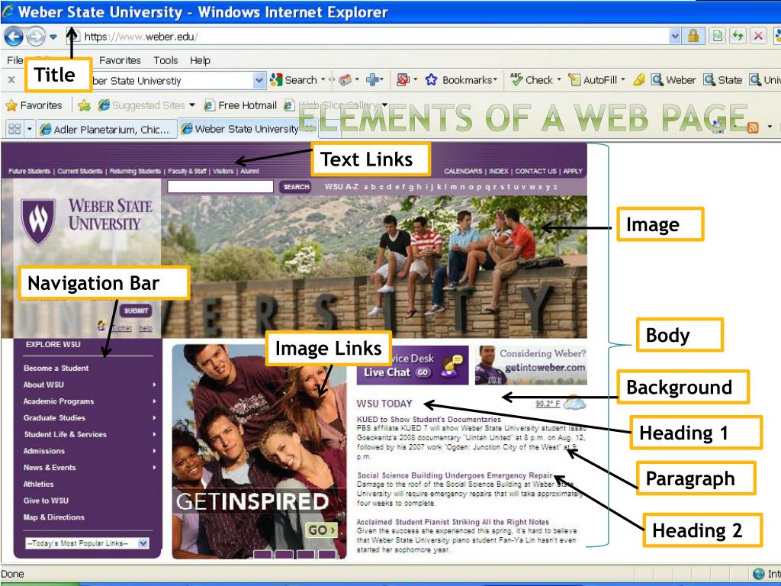Image resolution: width=781 pixels, height=586 pixels.
Task: Open the Favorites Center star button
Action: pos(34,105)
